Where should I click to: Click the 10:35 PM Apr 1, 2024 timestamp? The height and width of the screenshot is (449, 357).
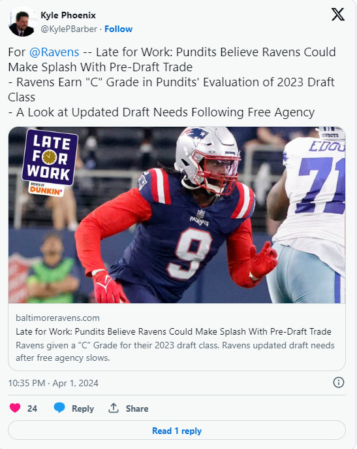point(54,383)
